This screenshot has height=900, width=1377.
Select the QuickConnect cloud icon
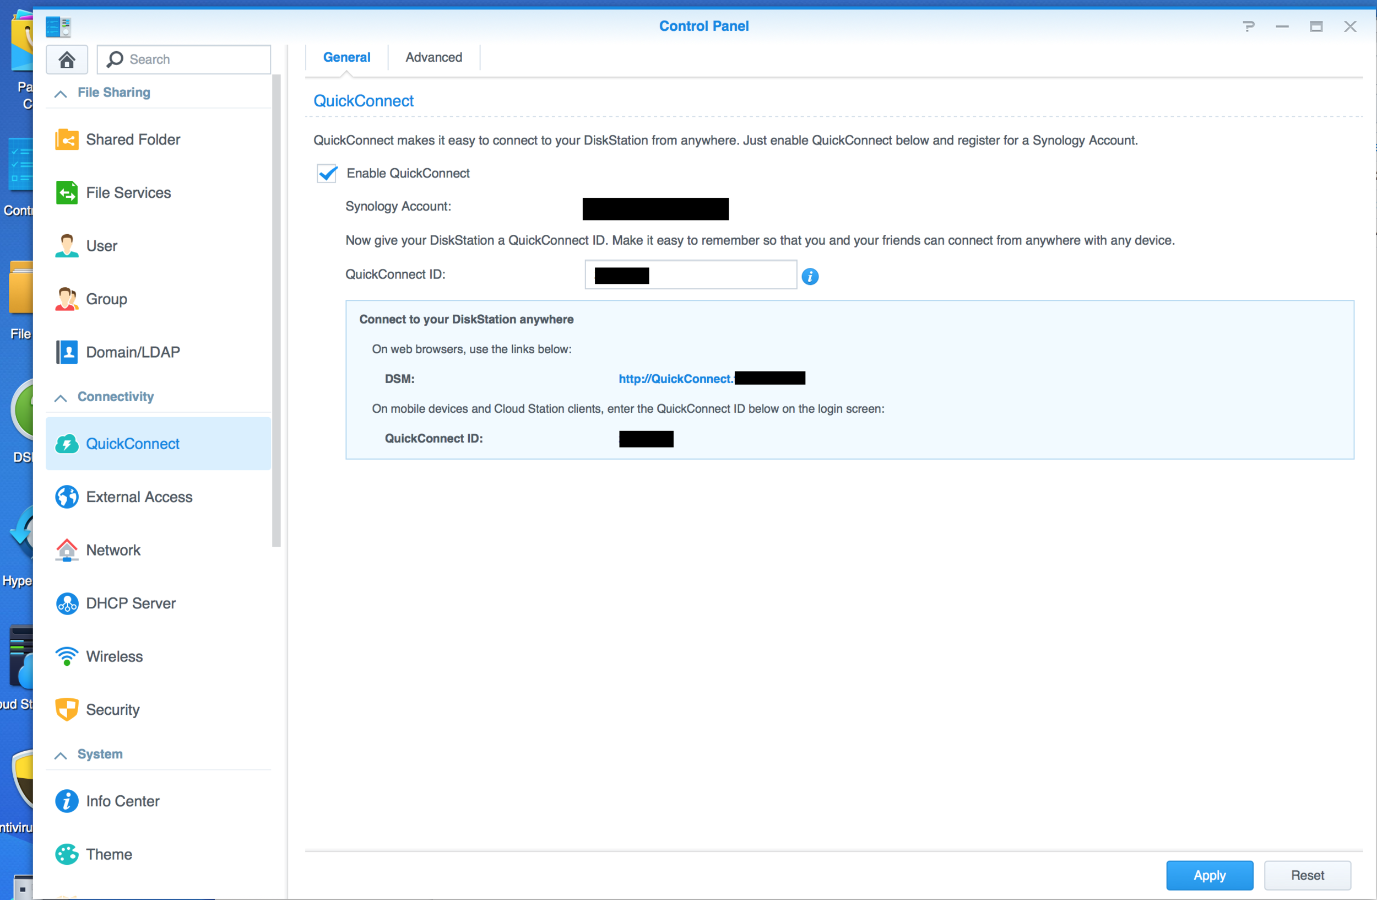(x=67, y=444)
